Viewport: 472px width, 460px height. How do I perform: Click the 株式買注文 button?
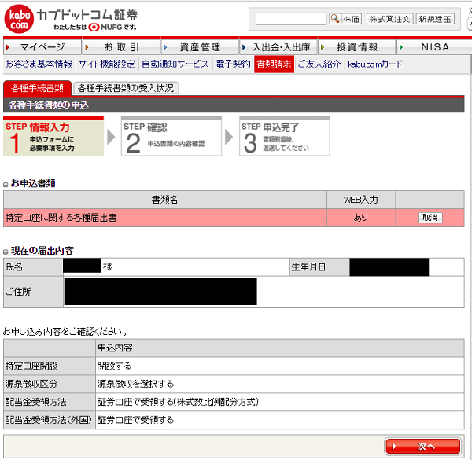[x=389, y=19]
